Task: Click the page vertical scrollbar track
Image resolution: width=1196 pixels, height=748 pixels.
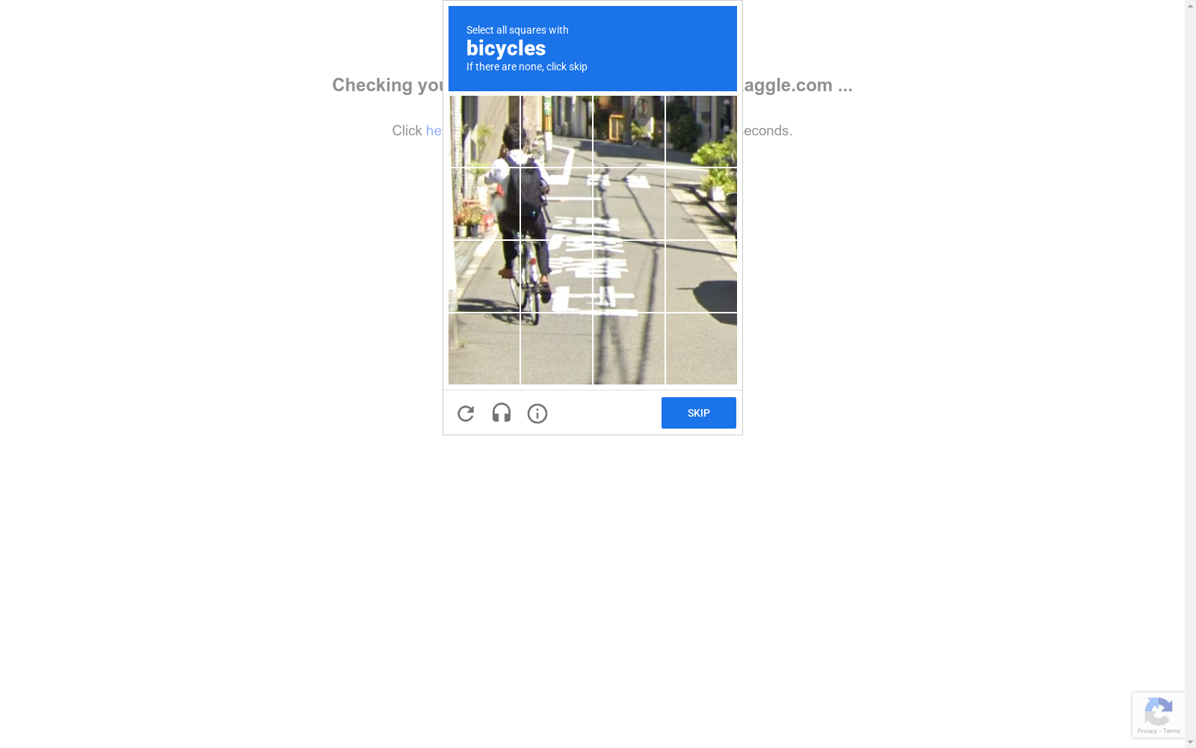Action: coord(1190,374)
